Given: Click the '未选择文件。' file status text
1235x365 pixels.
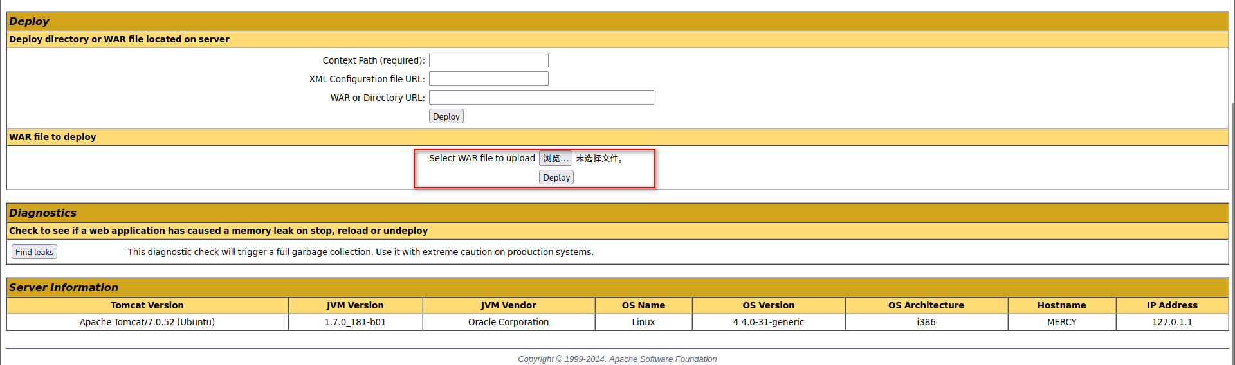Looking at the screenshot, I should 599,158.
